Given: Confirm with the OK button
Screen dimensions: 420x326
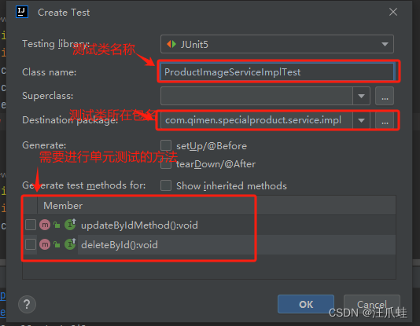Looking at the screenshot, I should click(x=306, y=304).
